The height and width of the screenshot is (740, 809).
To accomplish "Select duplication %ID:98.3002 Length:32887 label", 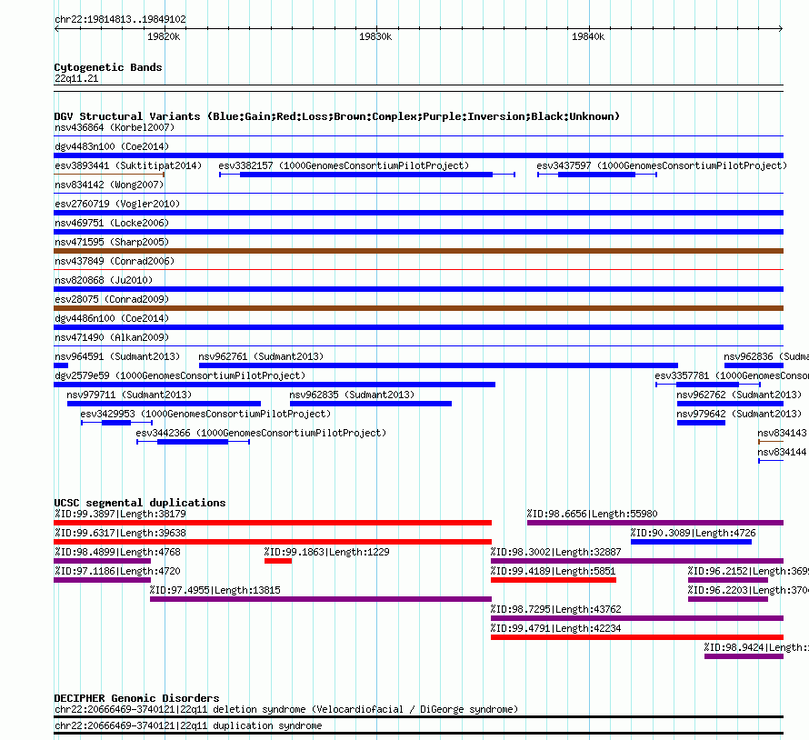I will click(555, 552).
